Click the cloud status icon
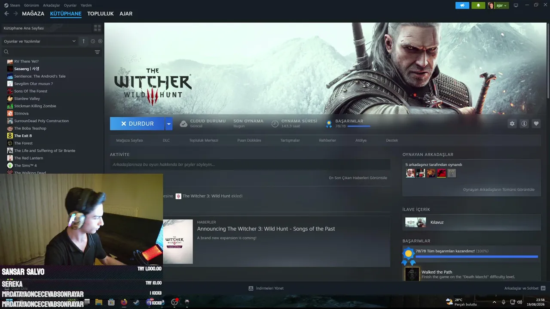The height and width of the screenshot is (309, 550). tap(183, 124)
